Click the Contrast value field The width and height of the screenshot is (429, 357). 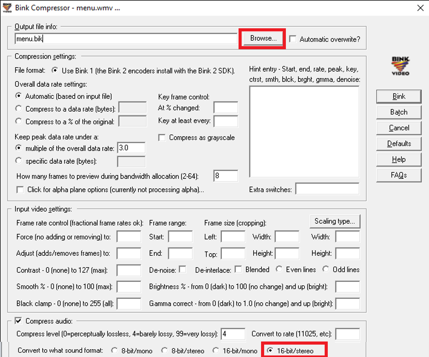pos(129,270)
